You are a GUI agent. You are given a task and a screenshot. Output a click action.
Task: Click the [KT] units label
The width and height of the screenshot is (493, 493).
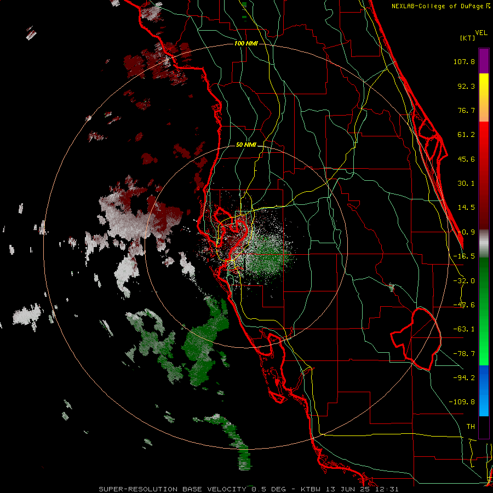(x=467, y=38)
